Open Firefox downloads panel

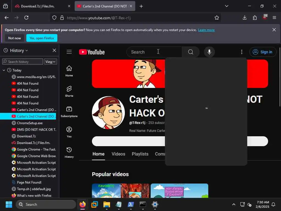coord(245,18)
